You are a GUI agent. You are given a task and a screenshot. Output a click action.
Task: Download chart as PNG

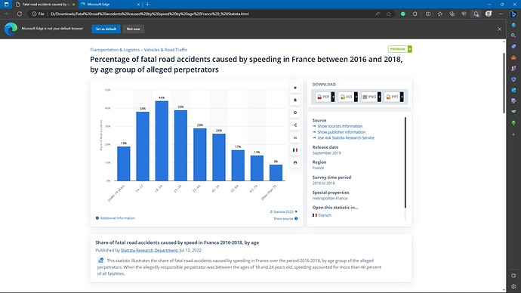369,97
